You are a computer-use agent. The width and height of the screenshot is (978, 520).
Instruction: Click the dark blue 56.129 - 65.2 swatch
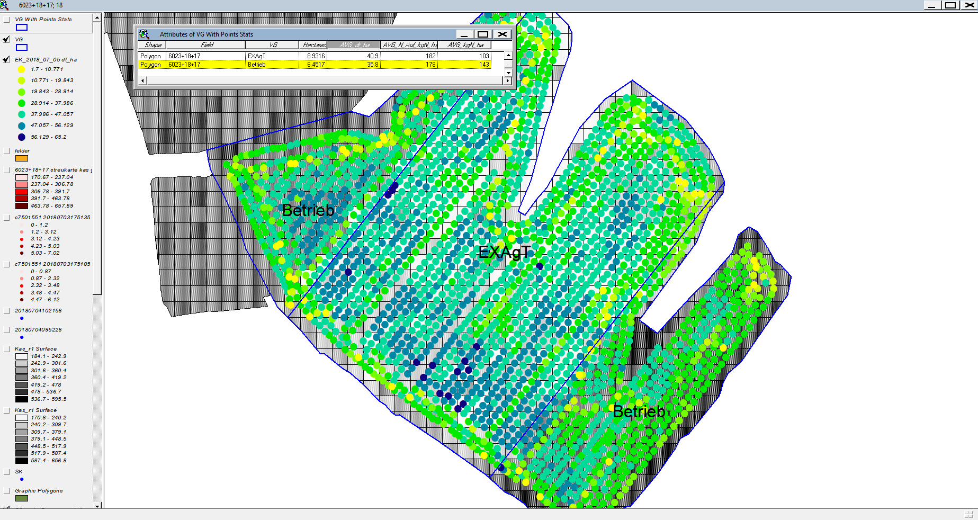22,137
